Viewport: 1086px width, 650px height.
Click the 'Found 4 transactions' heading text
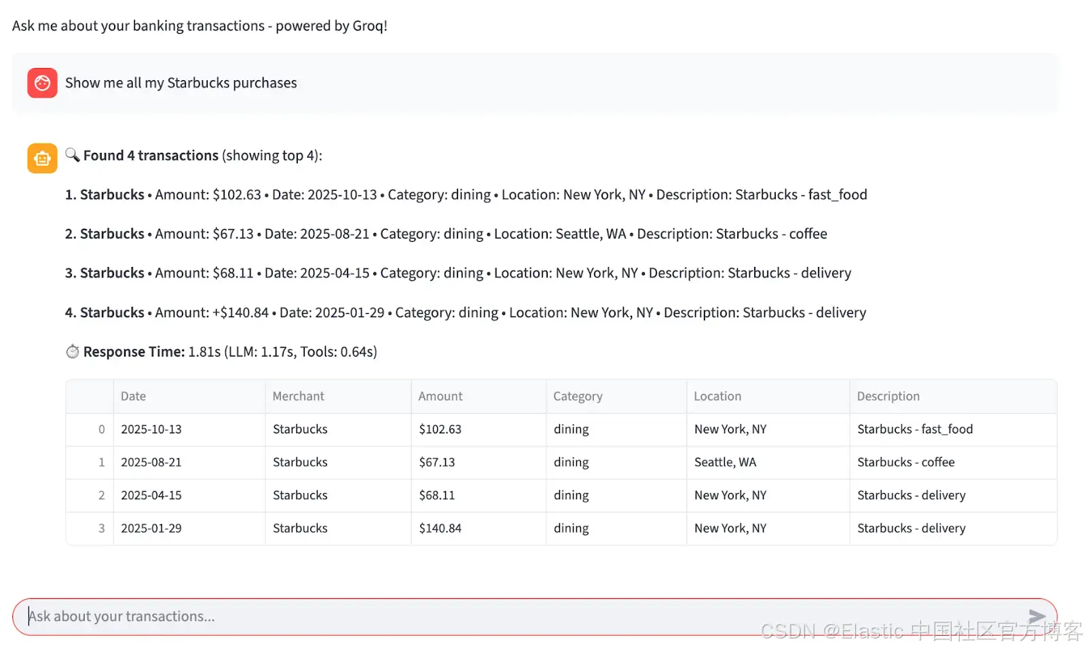151,156
